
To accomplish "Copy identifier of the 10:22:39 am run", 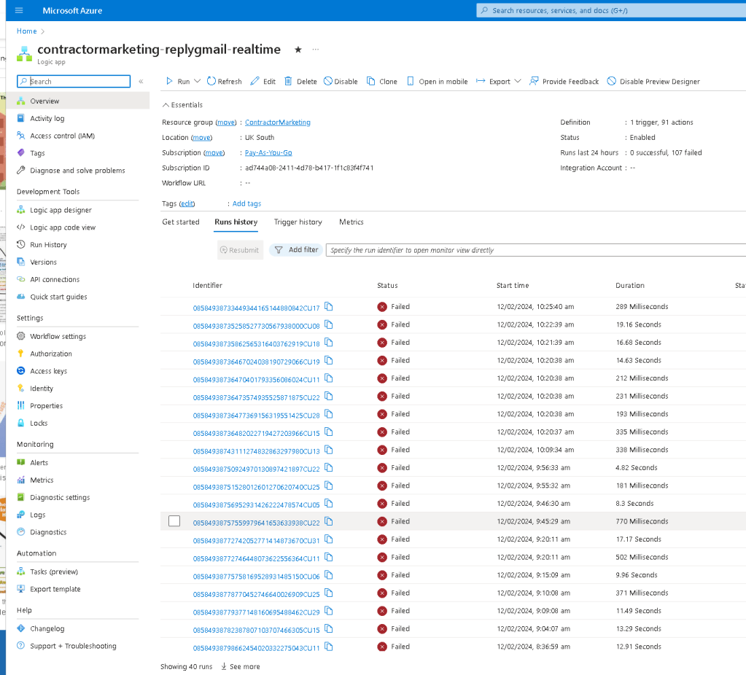I will click(329, 325).
